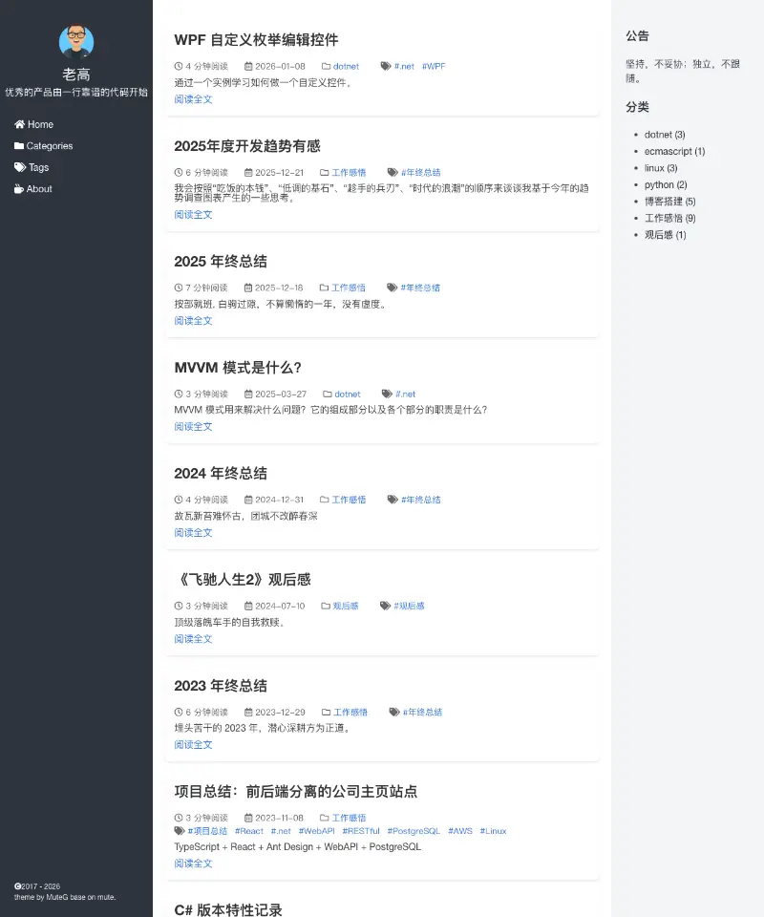Viewport: 764px width, 917px height.
Task: Click the blog name 老高
Action: click(x=76, y=75)
